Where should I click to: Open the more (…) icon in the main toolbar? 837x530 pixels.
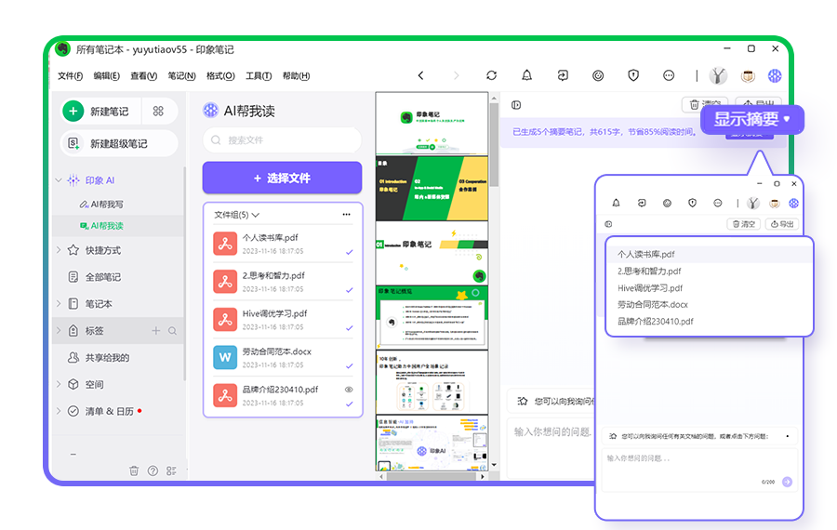coord(669,76)
